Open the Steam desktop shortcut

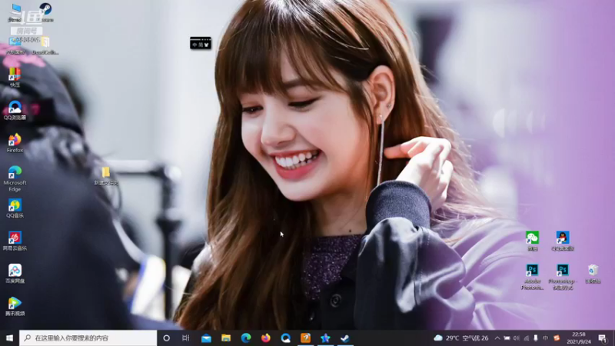tap(45, 12)
